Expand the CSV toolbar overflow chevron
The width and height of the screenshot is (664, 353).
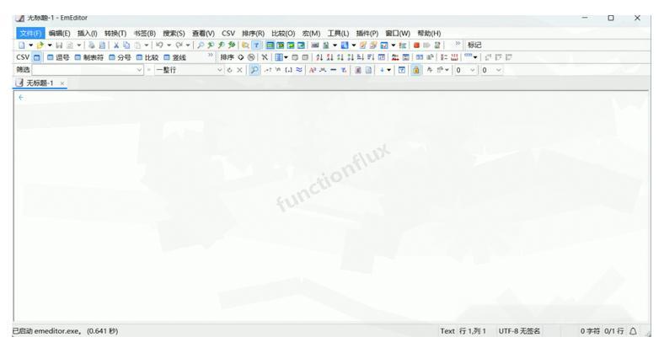point(210,56)
